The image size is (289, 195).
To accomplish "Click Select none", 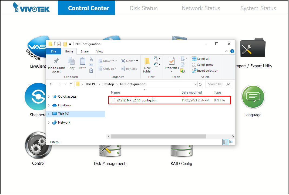I will click(x=203, y=65).
